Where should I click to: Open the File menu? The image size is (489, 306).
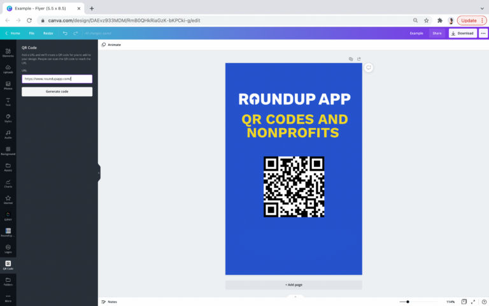(x=31, y=33)
